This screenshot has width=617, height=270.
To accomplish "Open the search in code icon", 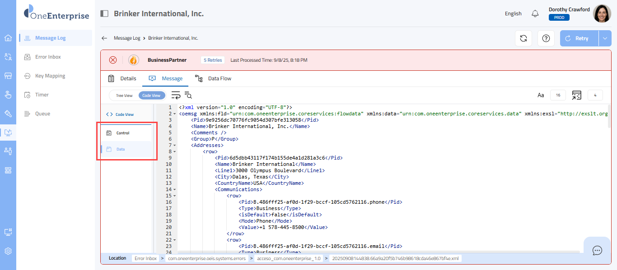I will point(188,95).
